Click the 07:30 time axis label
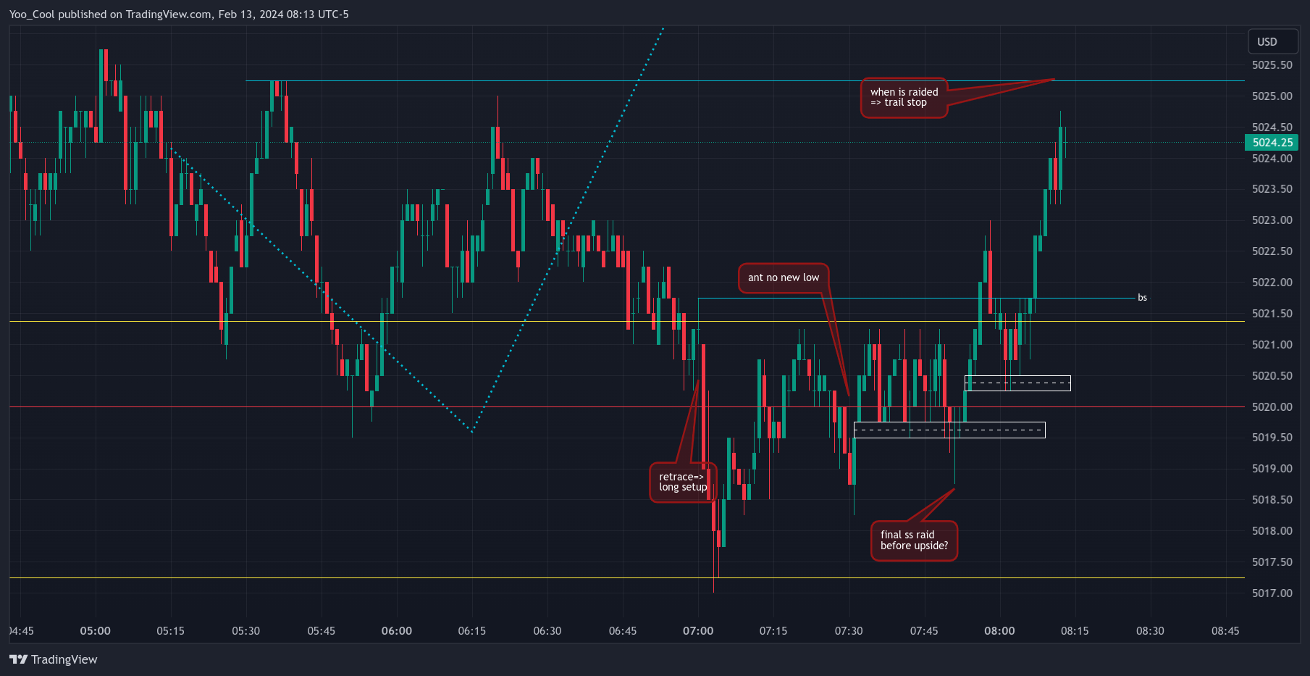This screenshot has width=1310, height=676. [849, 631]
